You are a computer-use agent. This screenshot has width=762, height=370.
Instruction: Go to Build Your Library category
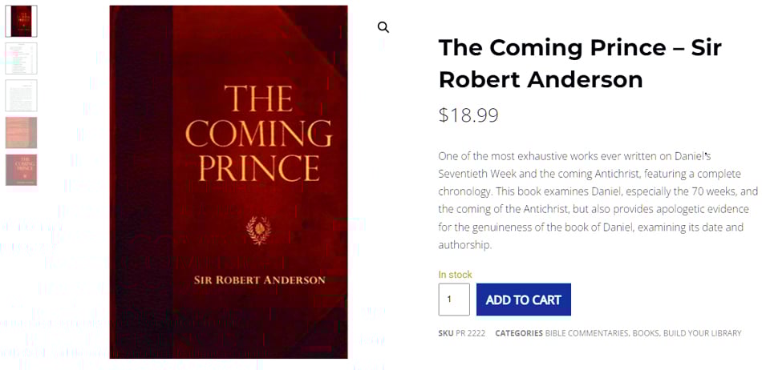[702, 333]
